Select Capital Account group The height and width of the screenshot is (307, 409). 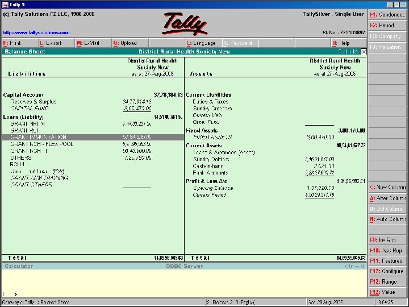(23, 95)
